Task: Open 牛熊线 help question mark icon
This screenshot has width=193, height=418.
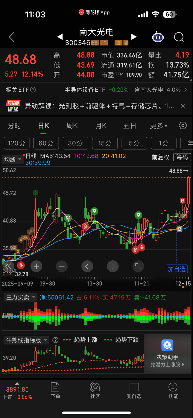Action: (x=55, y=340)
